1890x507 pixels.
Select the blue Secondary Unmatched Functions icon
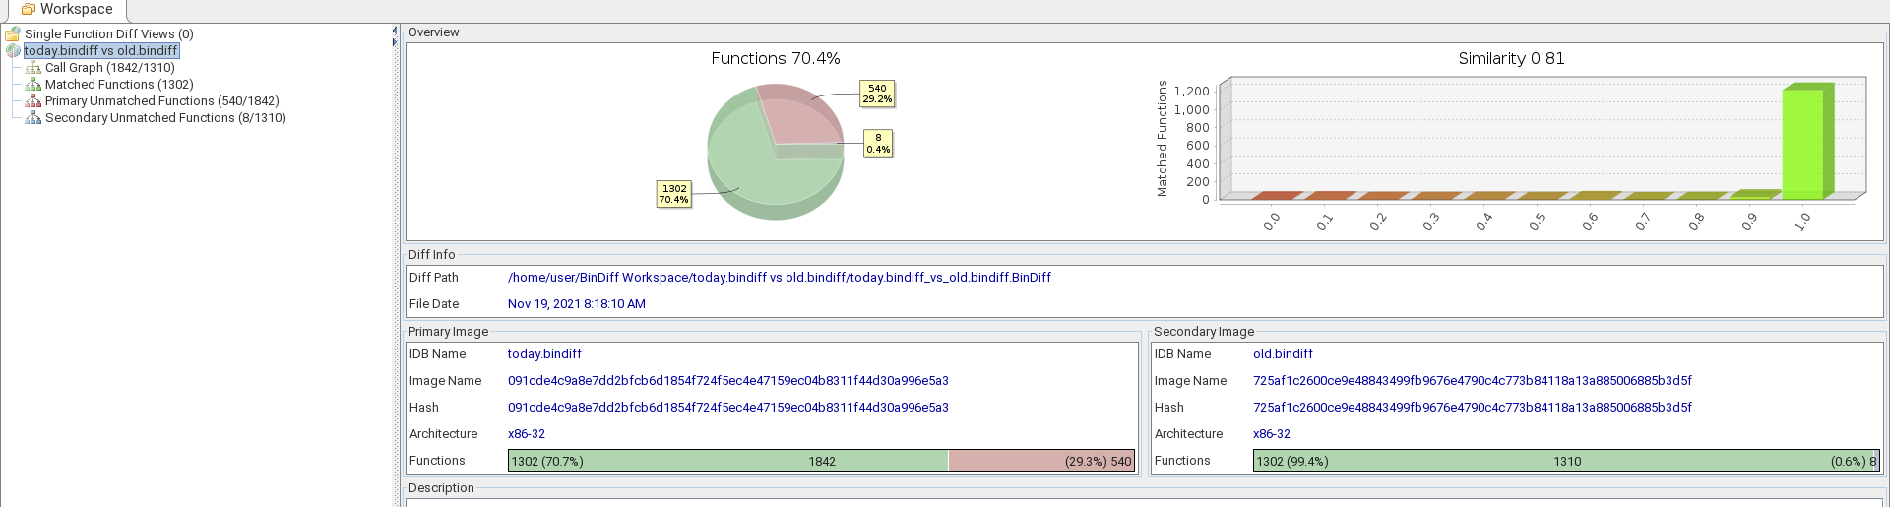[x=33, y=118]
